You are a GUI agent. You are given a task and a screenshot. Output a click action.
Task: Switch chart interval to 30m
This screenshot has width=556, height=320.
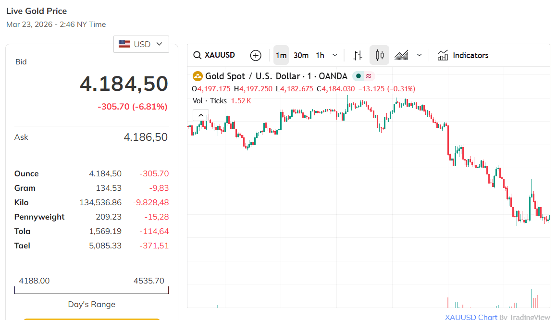click(x=301, y=55)
